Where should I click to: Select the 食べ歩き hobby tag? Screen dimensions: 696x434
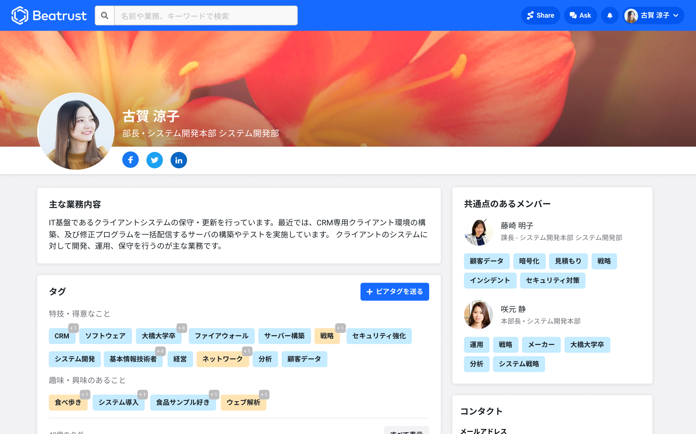[x=68, y=402]
